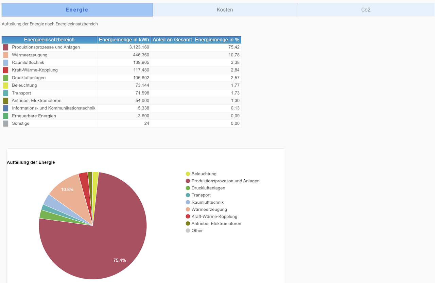Screen dimensions: 435x283
Task: Click the Sonstige row in table
Action: [121, 124]
